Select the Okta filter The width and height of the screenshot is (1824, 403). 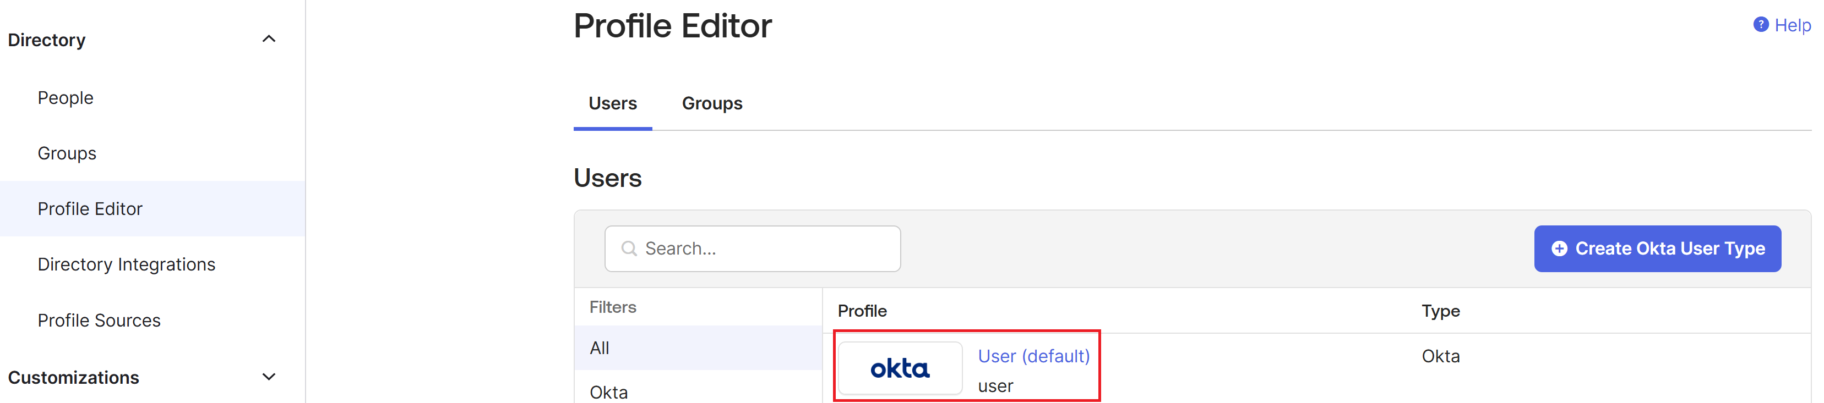tap(609, 391)
